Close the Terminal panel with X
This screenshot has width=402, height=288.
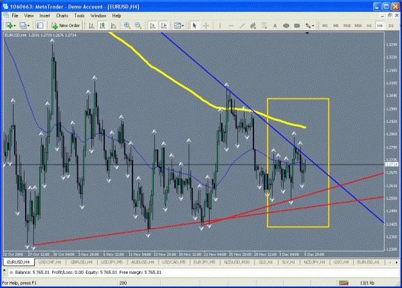coord(4,270)
